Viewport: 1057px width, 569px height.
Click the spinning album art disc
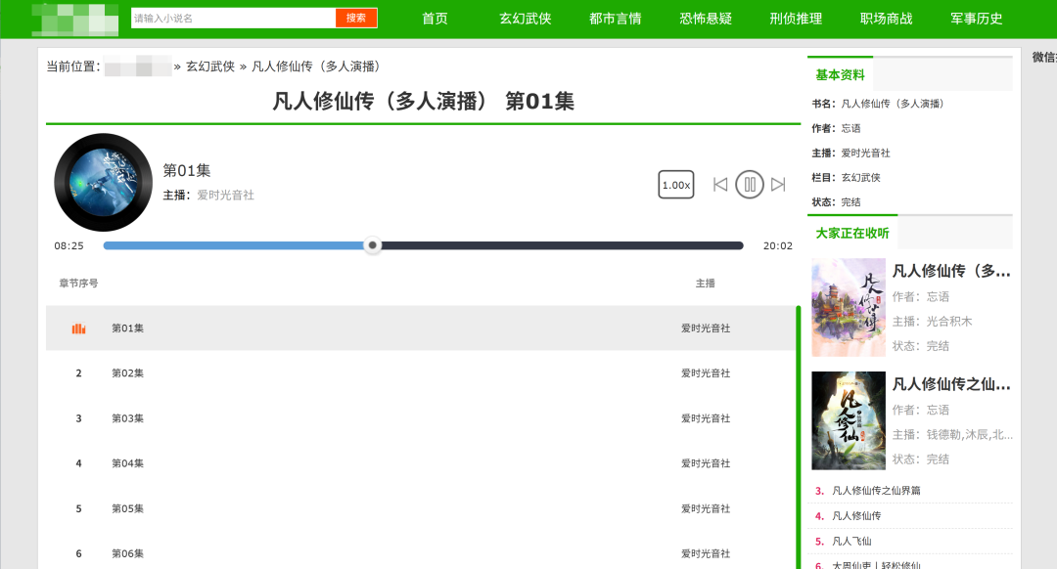coord(102,184)
